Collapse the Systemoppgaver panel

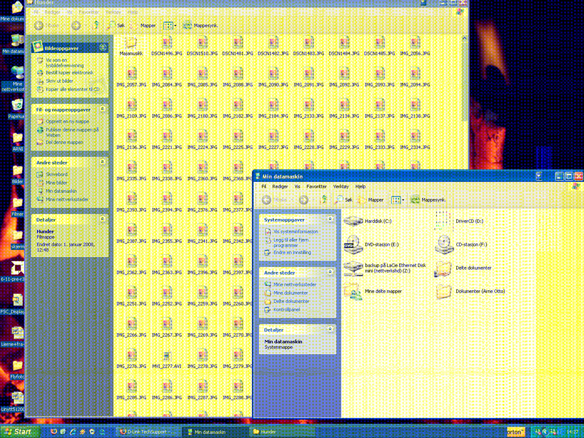point(330,220)
